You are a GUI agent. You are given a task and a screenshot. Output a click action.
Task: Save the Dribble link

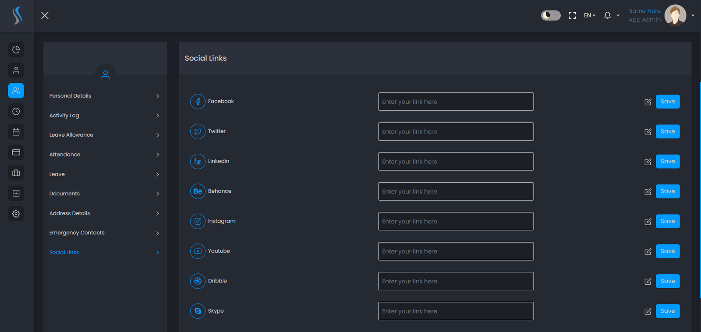pos(668,281)
